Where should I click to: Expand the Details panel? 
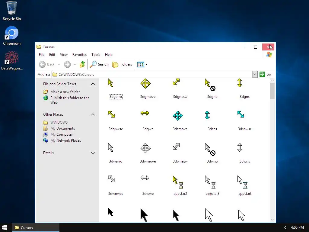tap(93, 153)
